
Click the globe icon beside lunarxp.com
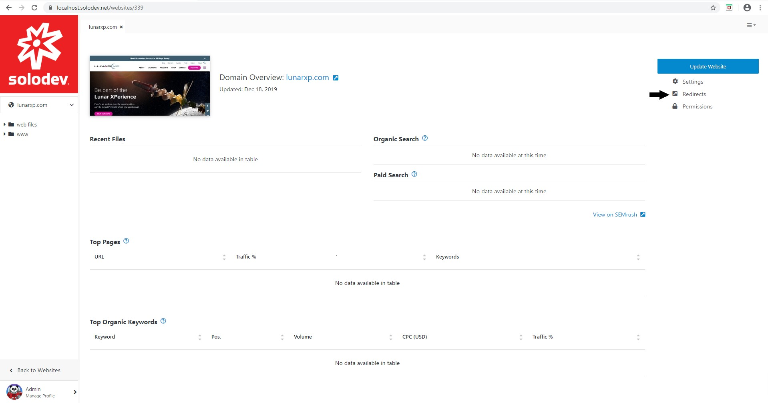point(11,105)
